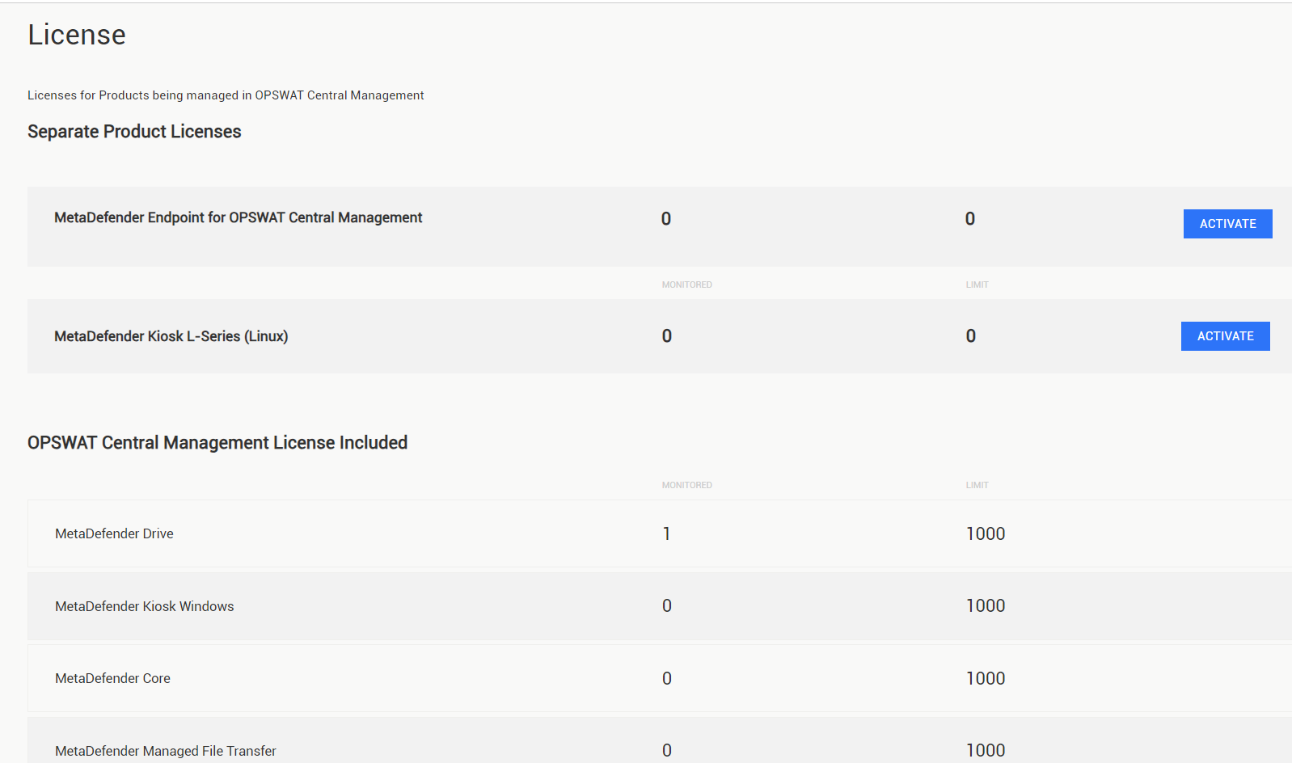Activate the MetaDefender Endpoint license
The image size is (1292, 763).
point(1227,224)
